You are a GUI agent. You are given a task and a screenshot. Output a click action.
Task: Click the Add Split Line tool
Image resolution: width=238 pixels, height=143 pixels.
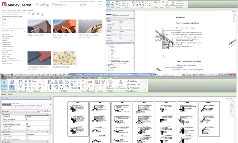pyautogui.click(x=133, y=85)
